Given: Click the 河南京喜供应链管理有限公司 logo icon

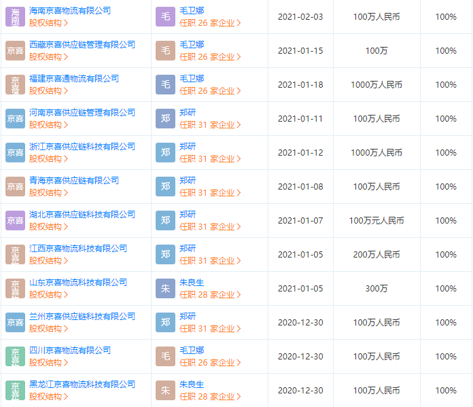Looking at the screenshot, I should coord(15,119).
